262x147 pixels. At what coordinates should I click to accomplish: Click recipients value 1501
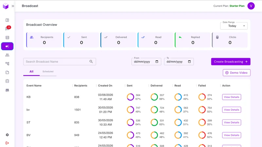(x=77, y=110)
